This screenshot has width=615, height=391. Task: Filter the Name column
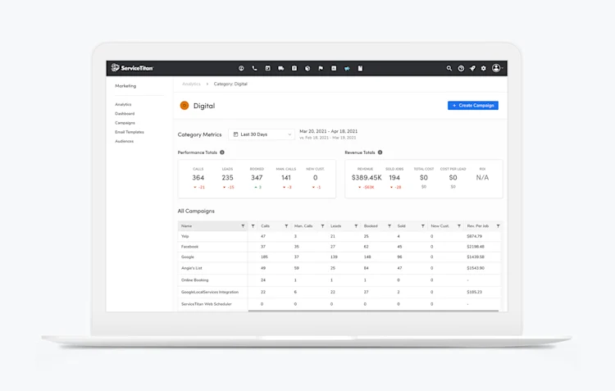click(243, 226)
